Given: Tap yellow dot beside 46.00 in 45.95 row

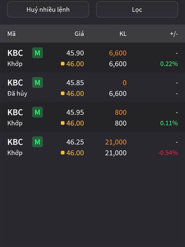Looking at the screenshot, I should (63, 123).
